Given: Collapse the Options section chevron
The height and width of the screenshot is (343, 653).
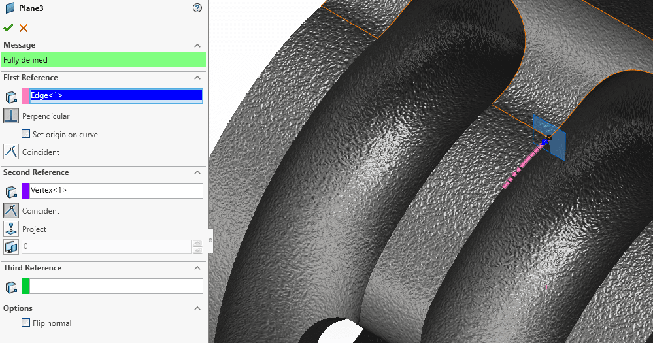Looking at the screenshot, I should [197, 308].
